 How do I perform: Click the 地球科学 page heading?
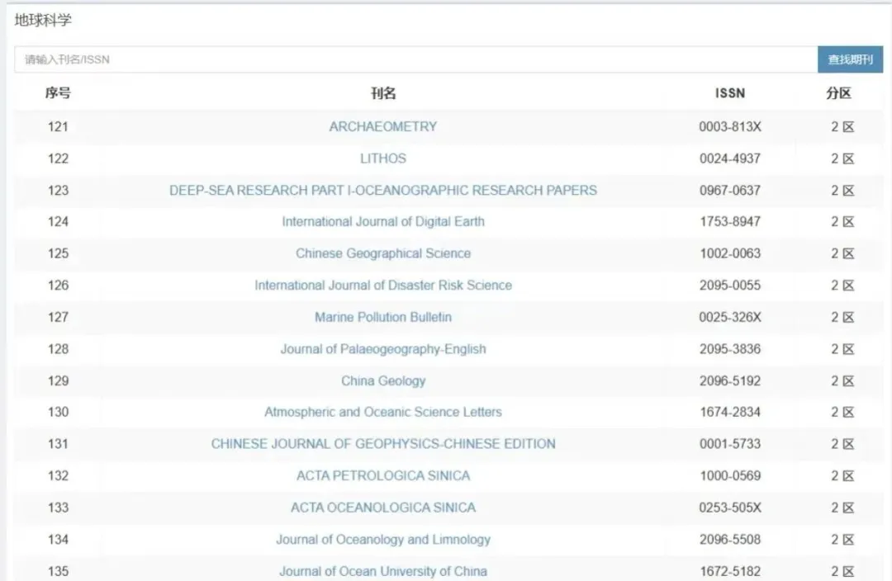pos(43,20)
